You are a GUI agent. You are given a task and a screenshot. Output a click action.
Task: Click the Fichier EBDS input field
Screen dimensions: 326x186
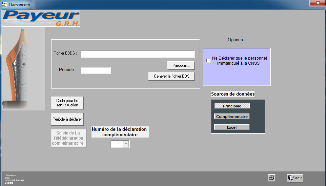(x=138, y=54)
